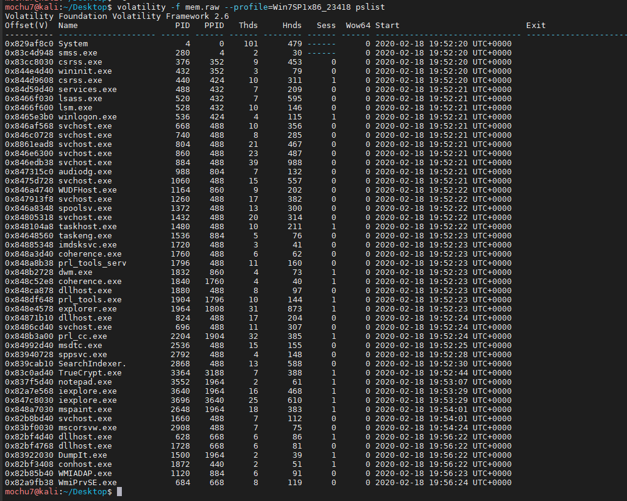
Task: Select 'notepad.exe' process name
Action: (85, 382)
